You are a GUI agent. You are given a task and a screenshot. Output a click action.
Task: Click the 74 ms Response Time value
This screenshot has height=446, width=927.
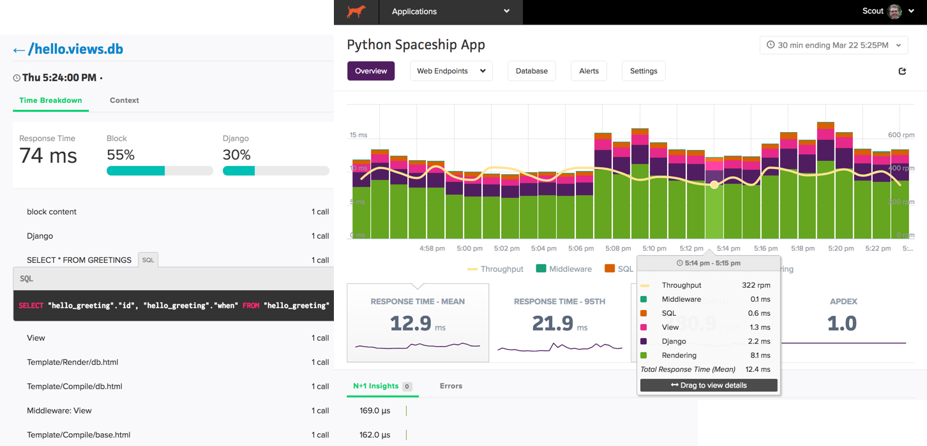click(48, 156)
